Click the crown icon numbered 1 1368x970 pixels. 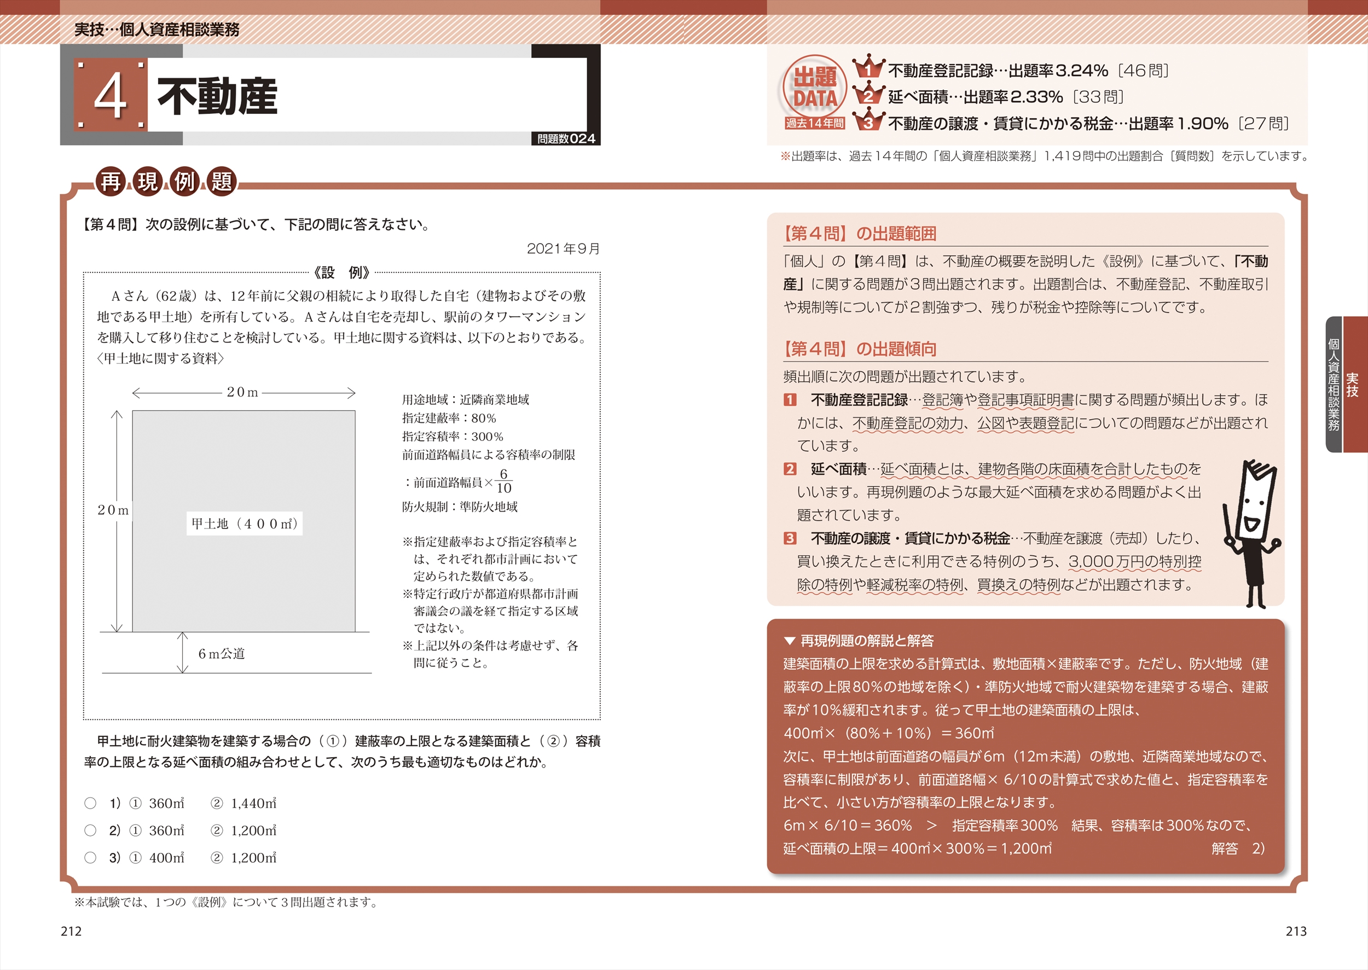tap(868, 66)
